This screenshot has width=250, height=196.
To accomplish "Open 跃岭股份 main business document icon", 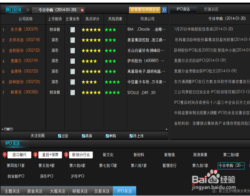I will (x=73, y=82).
